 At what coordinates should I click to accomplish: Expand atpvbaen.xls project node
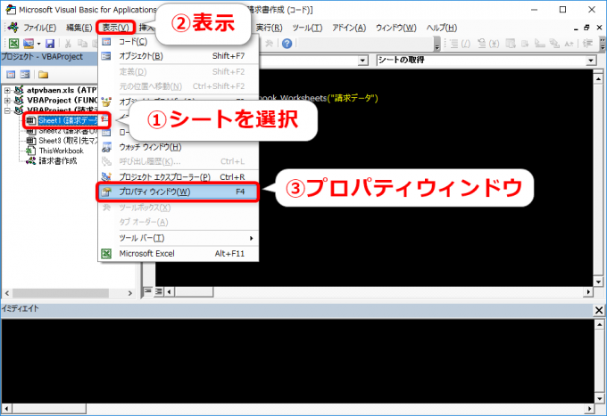(7, 90)
